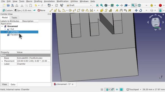Select the Draft Point tool
The height and width of the screenshot is (92, 165).
[x=97, y=10]
